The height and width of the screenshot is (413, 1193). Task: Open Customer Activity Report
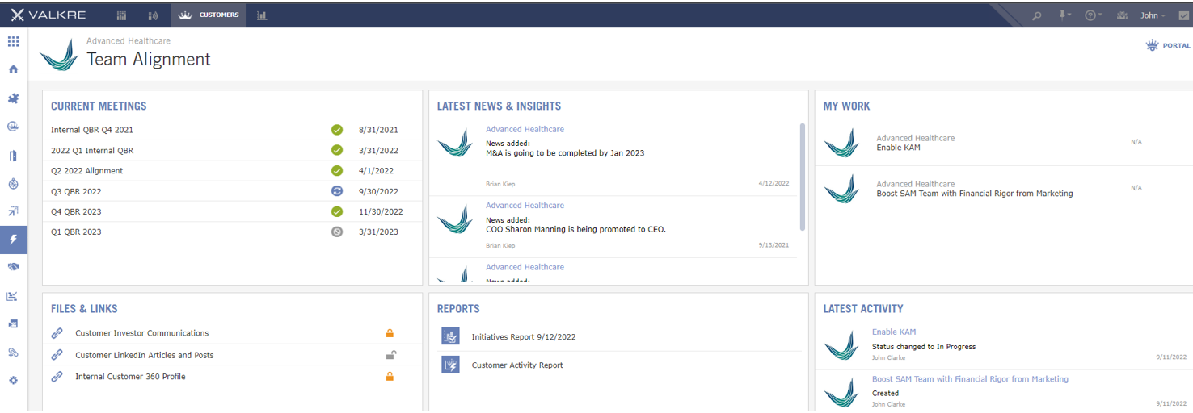(517, 365)
